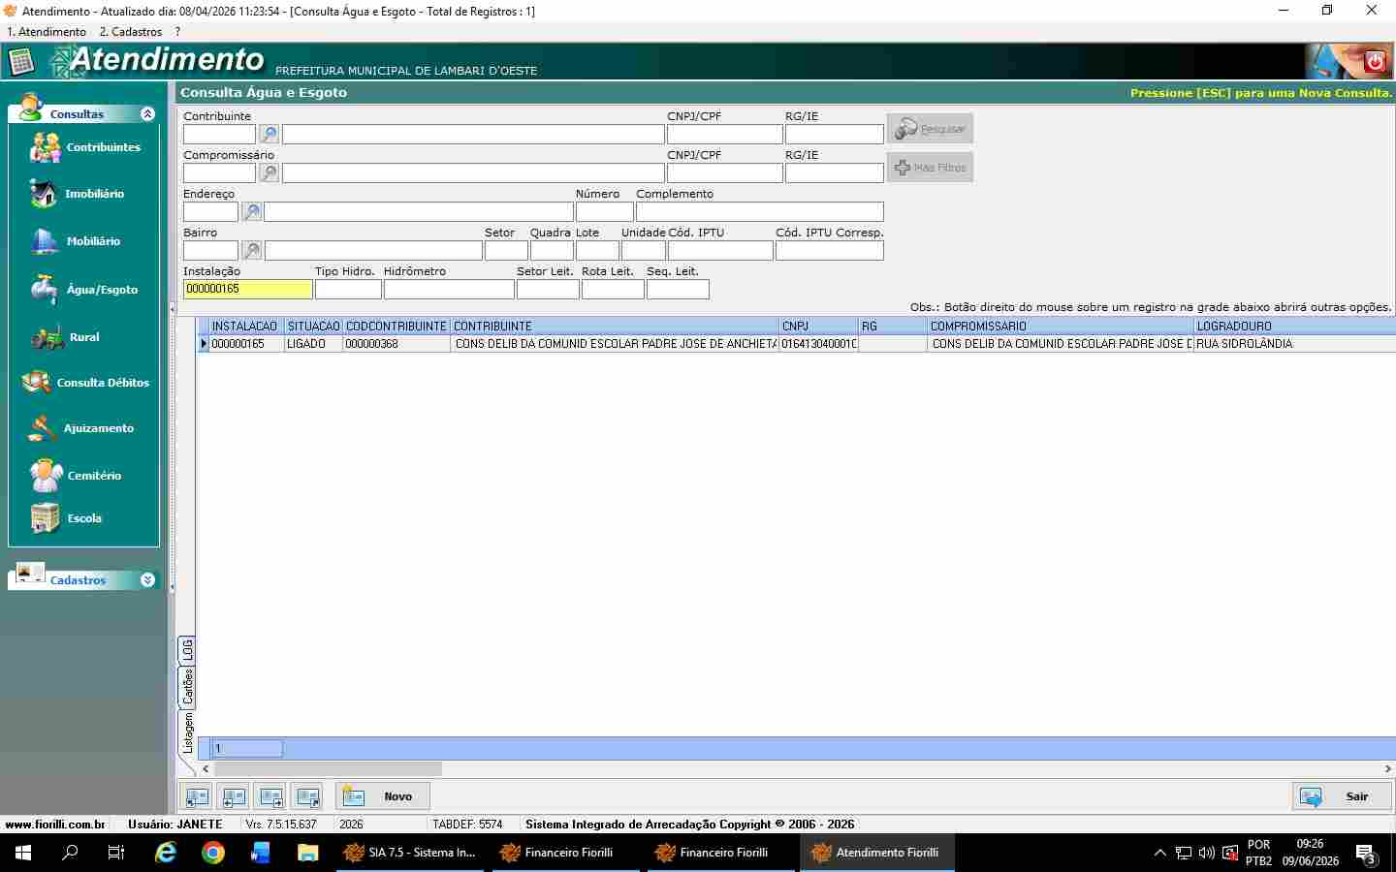Click the Instalação input field
Screen dimensions: 1396x872
tap(248, 289)
